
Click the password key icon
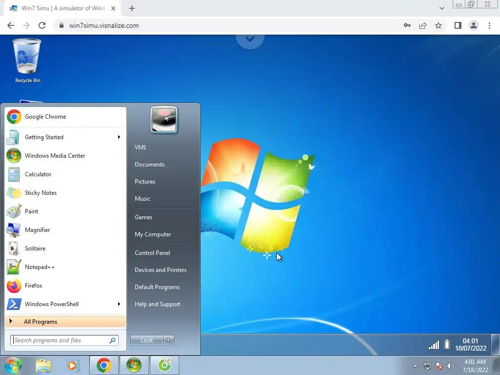click(407, 25)
